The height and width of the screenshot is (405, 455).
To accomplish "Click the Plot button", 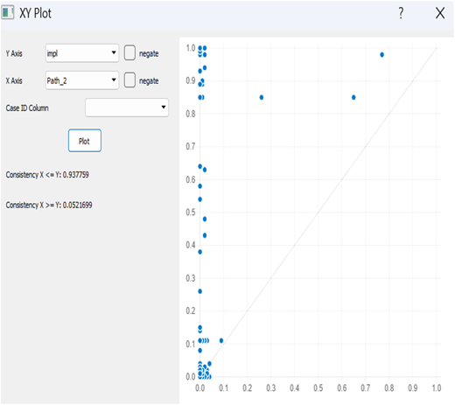I will point(85,141).
